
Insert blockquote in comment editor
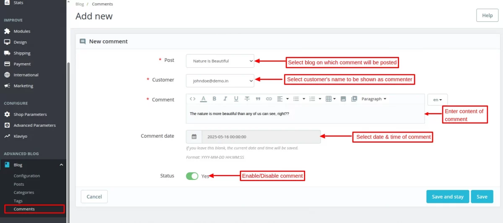coord(258,99)
